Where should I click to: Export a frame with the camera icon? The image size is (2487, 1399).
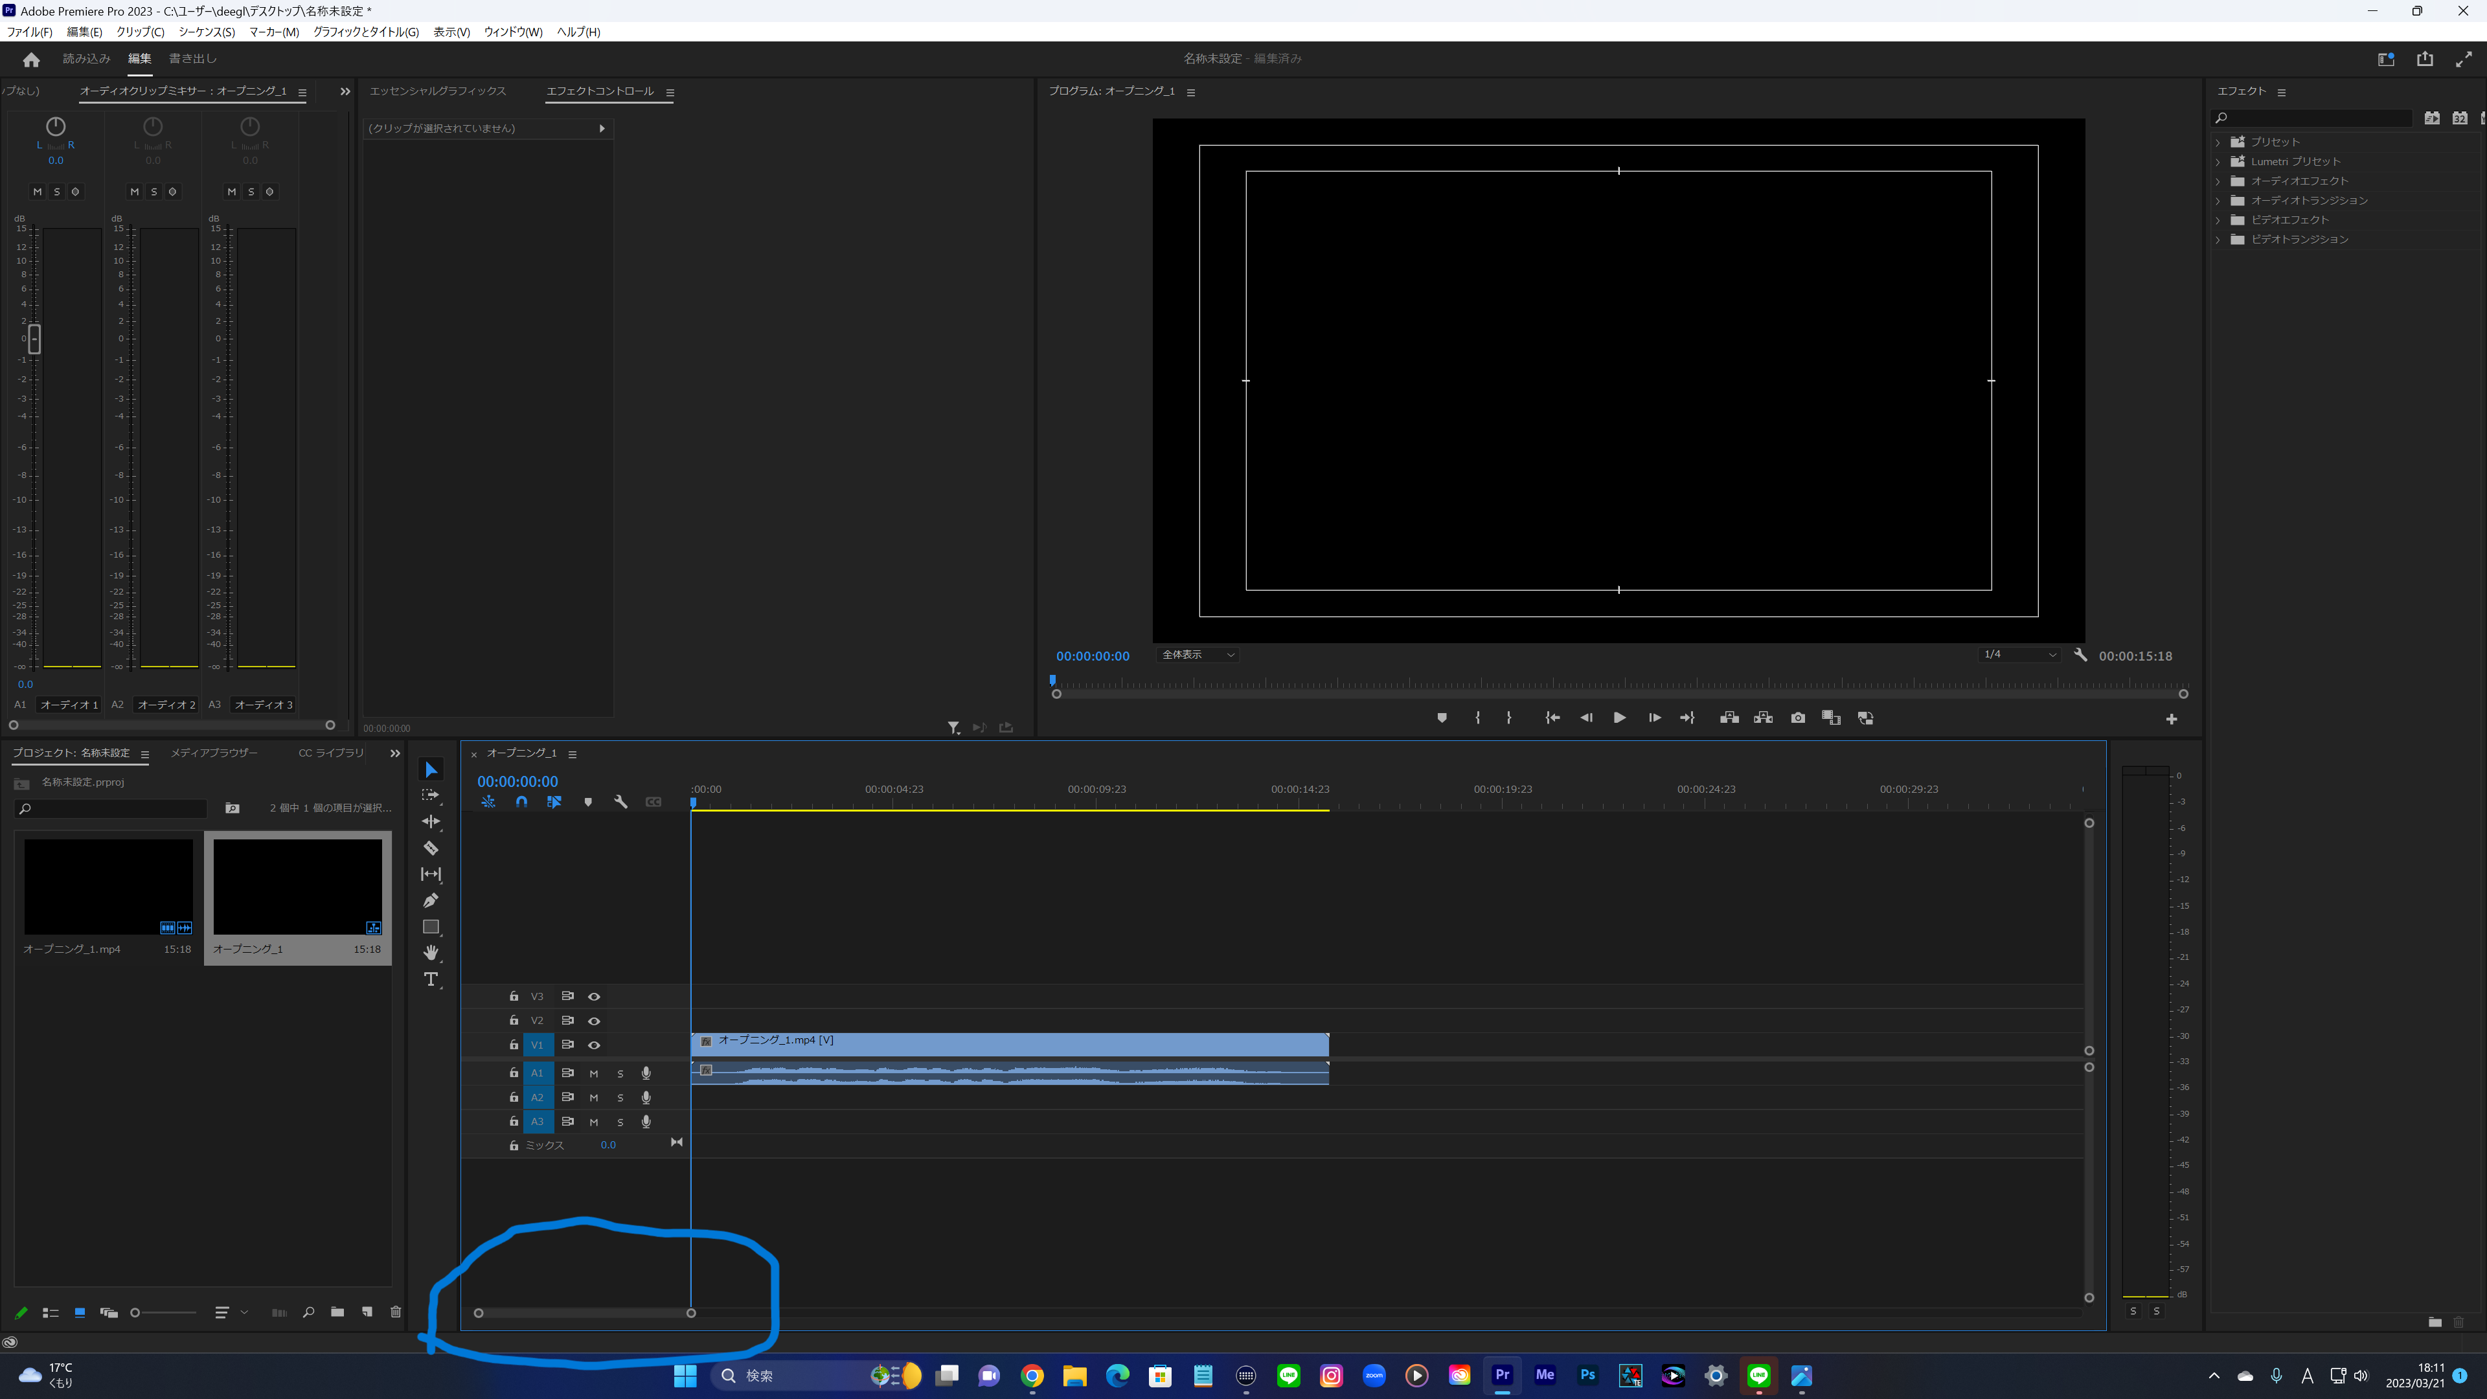coord(1798,718)
